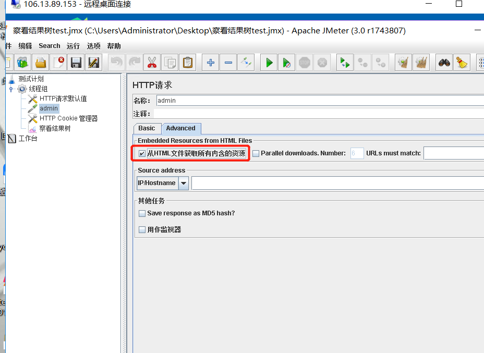Image resolution: width=484 pixels, height=353 pixels.
Task: Open the 选项 menu
Action: pyautogui.click(x=93, y=46)
